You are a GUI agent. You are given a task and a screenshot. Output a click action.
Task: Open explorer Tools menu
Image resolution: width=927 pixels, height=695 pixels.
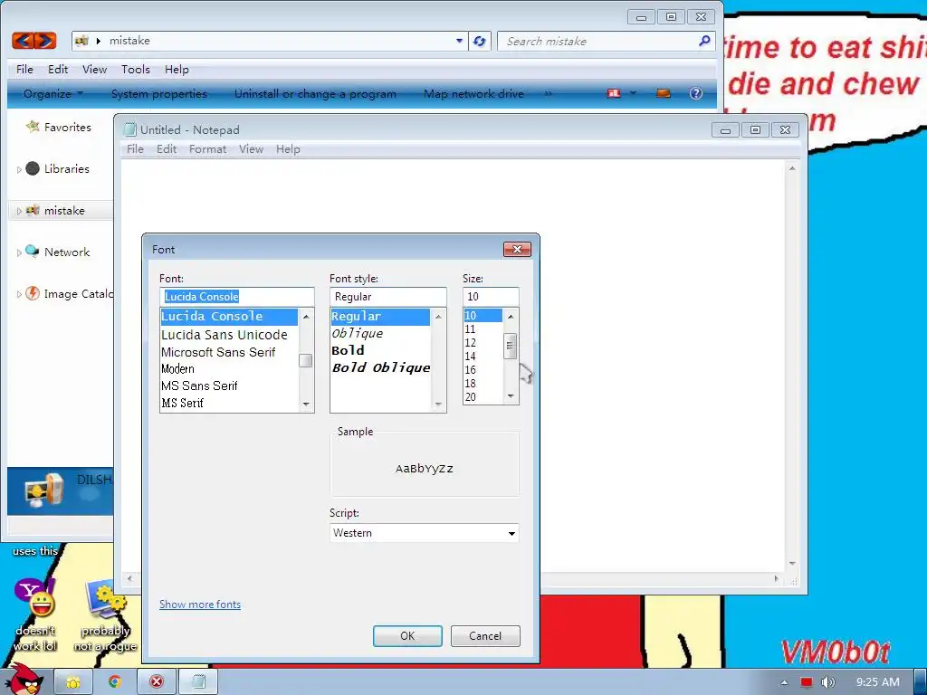click(x=136, y=69)
